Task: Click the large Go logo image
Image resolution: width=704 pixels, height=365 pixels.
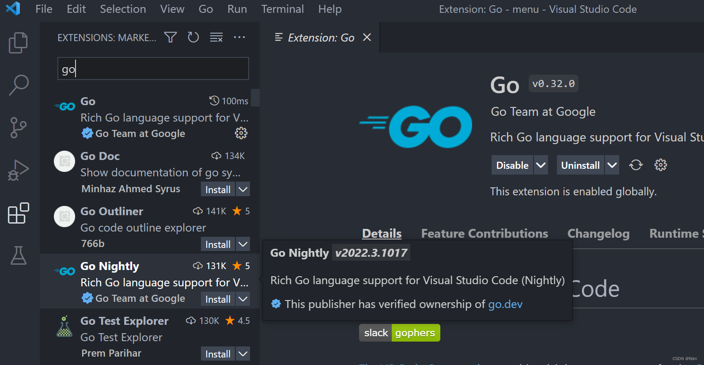Action: point(416,126)
